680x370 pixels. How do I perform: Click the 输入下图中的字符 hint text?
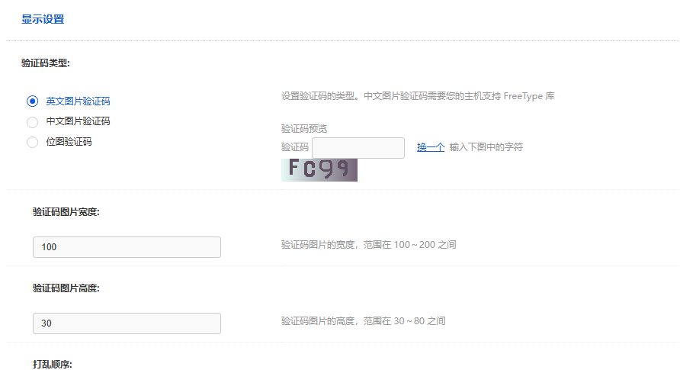pos(486,147)
